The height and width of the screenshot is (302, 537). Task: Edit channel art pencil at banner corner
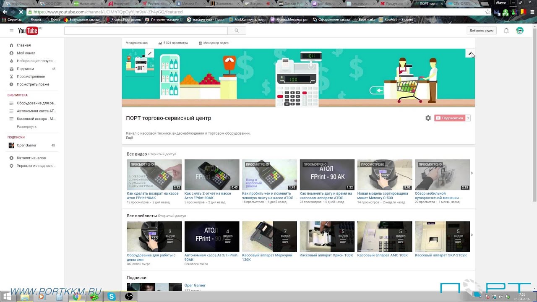[470, 53]
